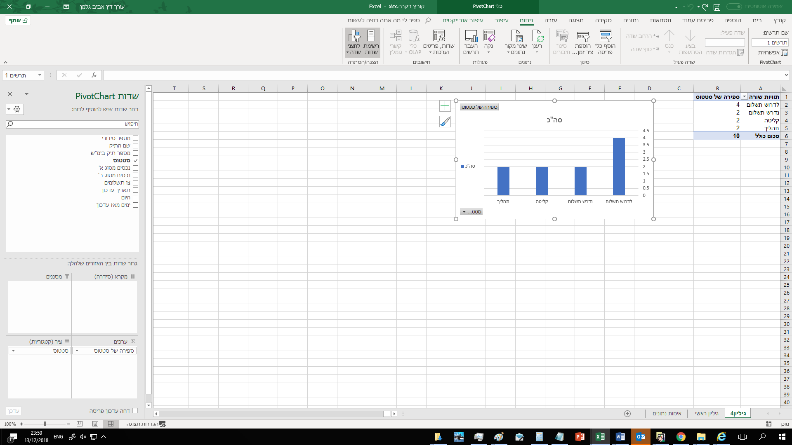Close the PivotChart fields pane
The image size is (792, 445).
tap(10, 94)
